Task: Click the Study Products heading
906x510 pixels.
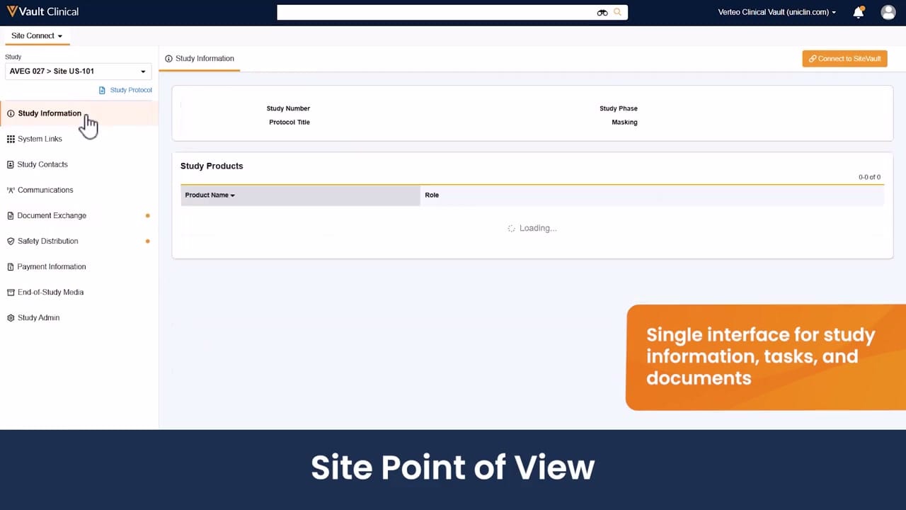Action: click(212, 166)
